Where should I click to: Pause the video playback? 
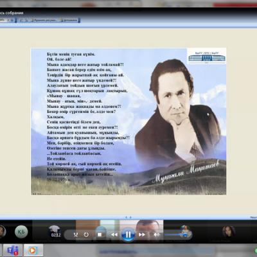pyautogui.click(x=128, y=235)
